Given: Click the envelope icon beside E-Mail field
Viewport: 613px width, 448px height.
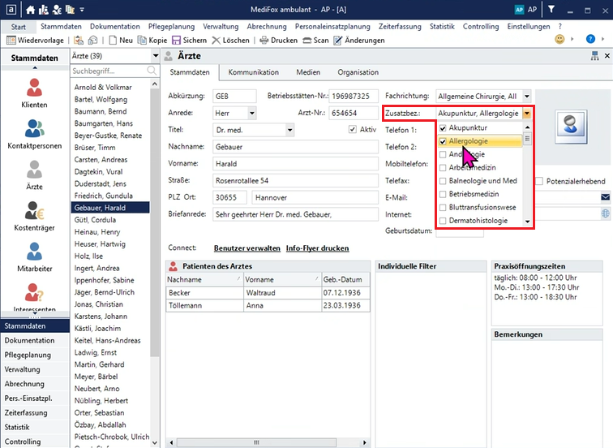Looking at the screenshot, I should pyautogui.click(x=605, y=197).
